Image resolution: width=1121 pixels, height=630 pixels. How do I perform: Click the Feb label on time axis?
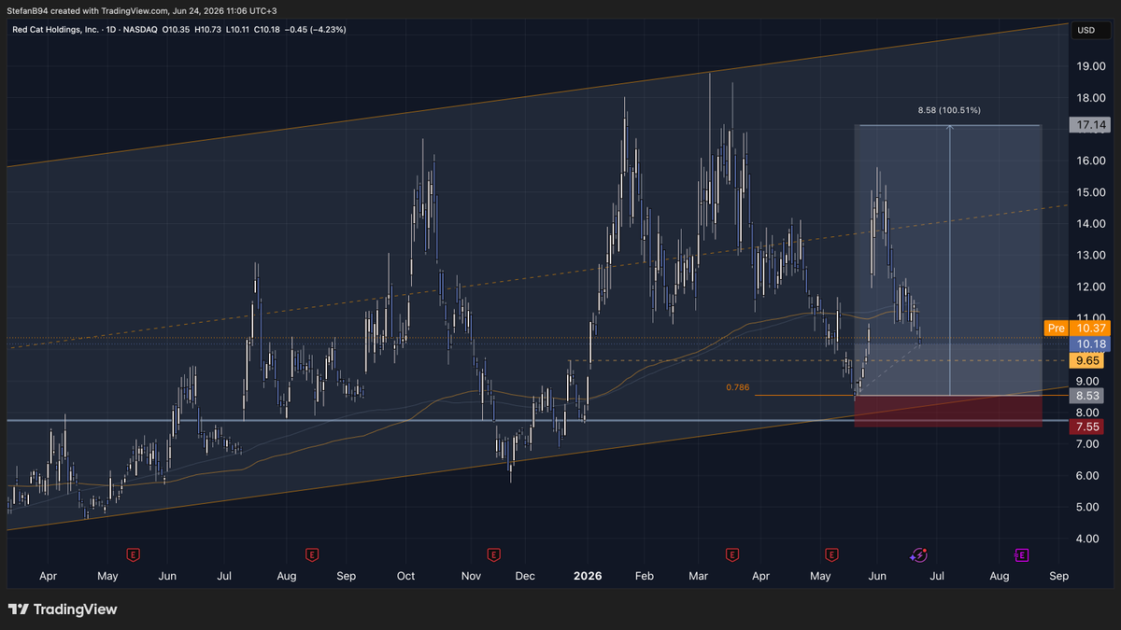coord(645,577)
